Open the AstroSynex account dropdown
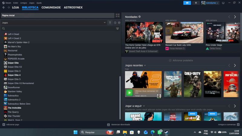This screenshot has width=242, height=136. 210,3
